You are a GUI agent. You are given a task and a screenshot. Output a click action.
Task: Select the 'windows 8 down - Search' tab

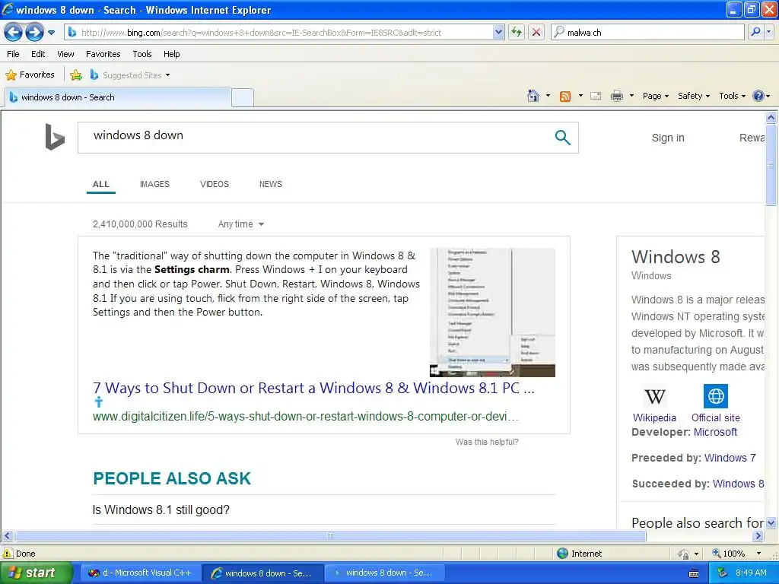coord(118,97)
